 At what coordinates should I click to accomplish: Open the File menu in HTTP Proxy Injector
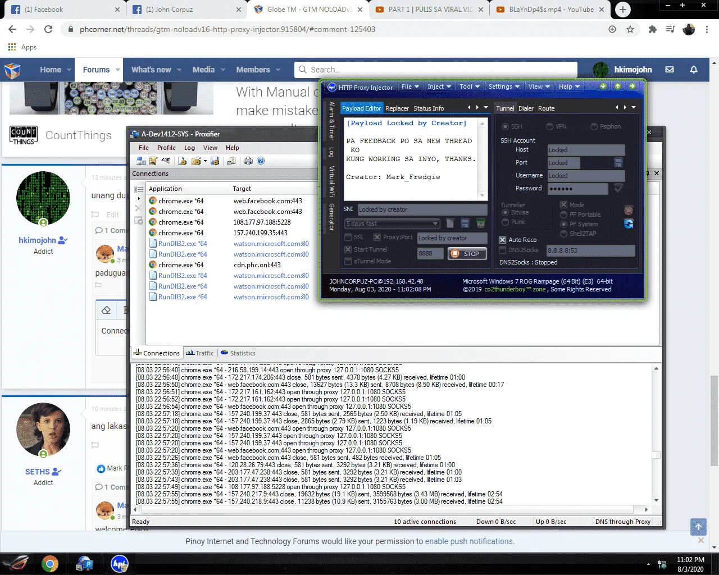tap(411, 87)
